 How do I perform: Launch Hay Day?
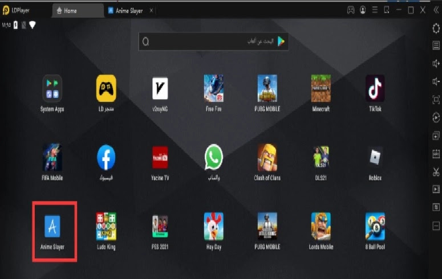pos(214,227)
